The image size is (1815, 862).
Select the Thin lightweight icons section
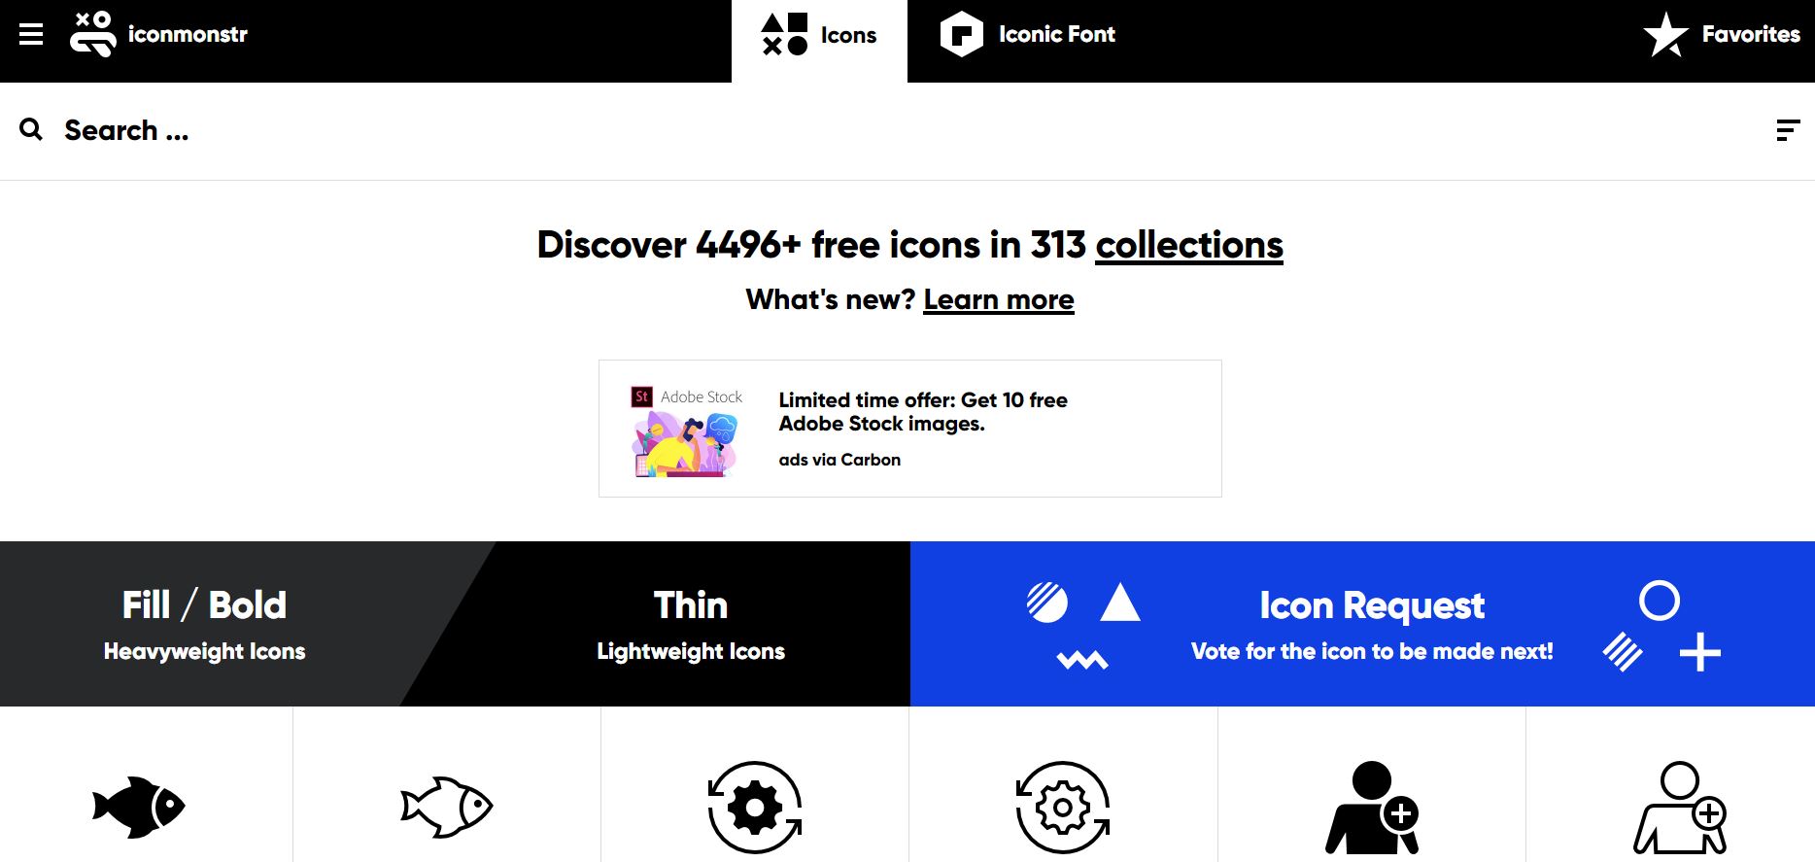coord(690,622)
